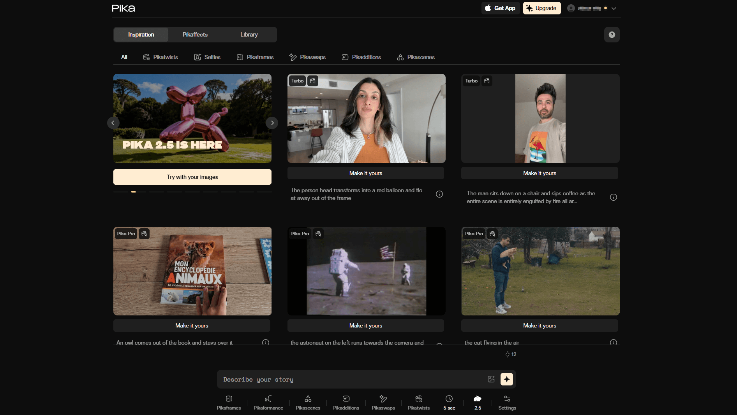Viewport: 737px width, 415px height.
Task: Filter by Pikadditions category
Action: (361, 57)
